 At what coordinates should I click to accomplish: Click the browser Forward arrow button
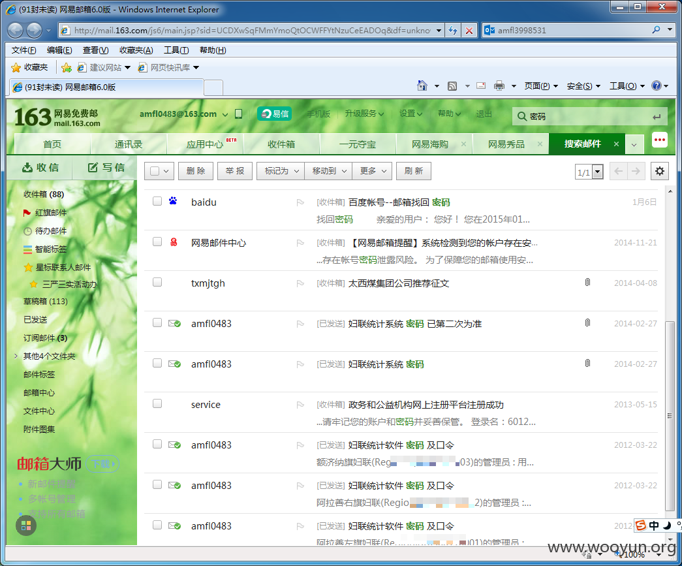pos(35,30)
